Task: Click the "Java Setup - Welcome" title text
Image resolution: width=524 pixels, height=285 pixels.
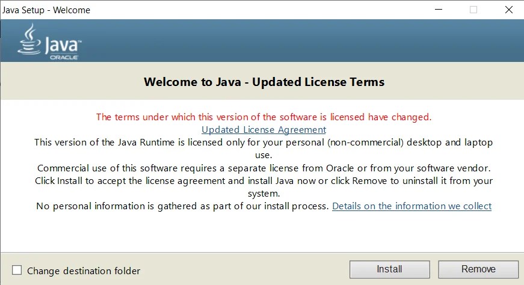Action: (46, 10)
